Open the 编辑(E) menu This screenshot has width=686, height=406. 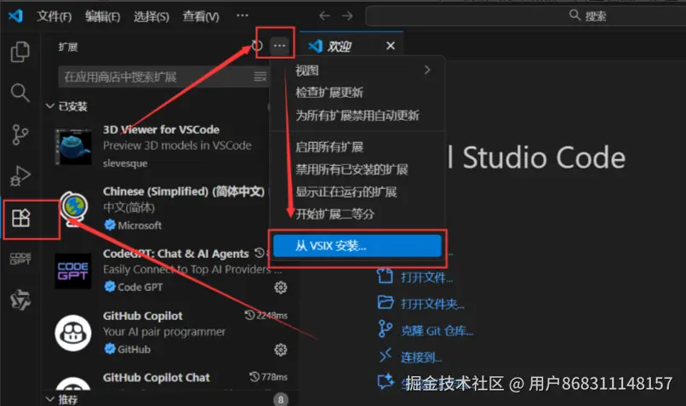click(x=103, y=17)
